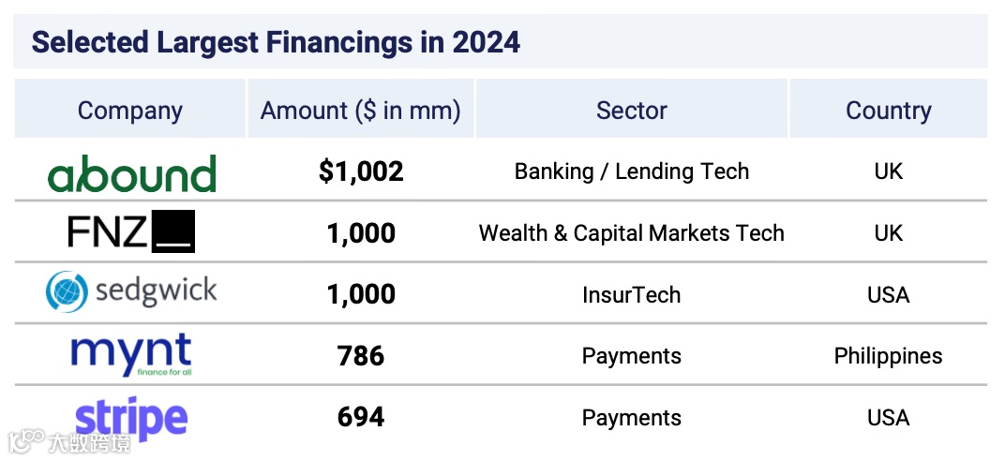Click the 786 amount value
Screen dimensions: 1005x461
tap(361, 356)
